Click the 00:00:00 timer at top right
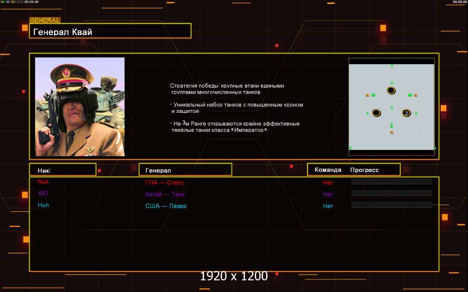 (x=460, y=2)
